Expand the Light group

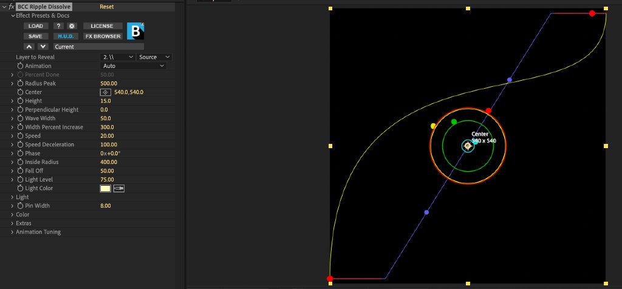pos(12,197)
